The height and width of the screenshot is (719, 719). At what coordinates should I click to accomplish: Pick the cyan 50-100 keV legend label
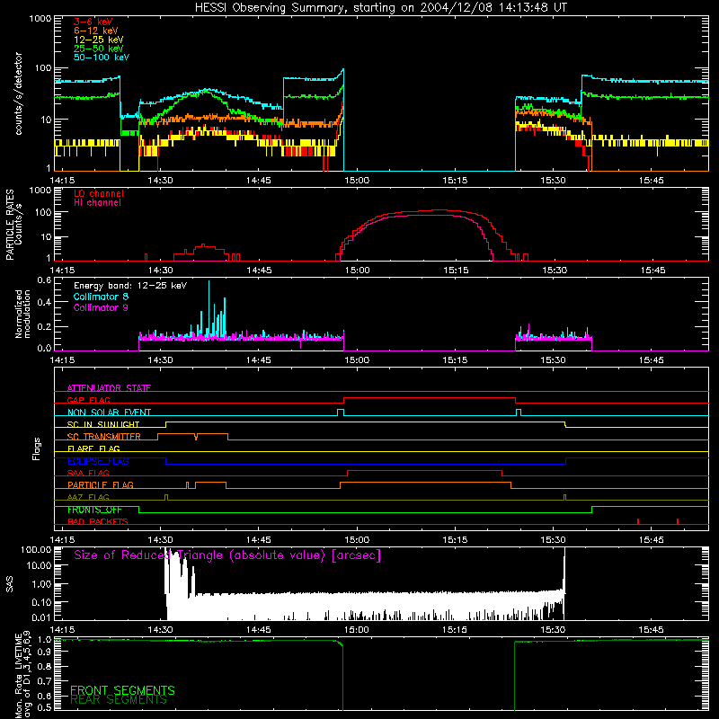(x=102, y=58)
